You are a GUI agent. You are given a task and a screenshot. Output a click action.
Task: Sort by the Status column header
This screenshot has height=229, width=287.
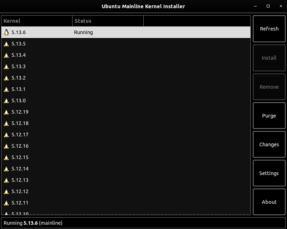pos(108,21)
